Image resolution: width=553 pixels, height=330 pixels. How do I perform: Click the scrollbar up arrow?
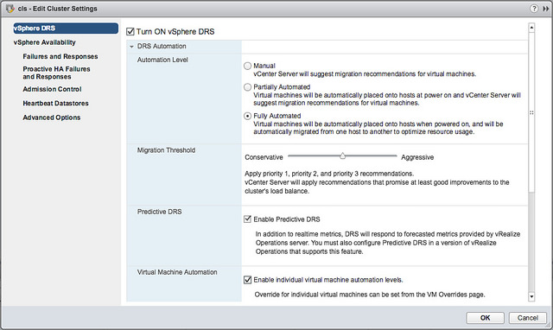[x=531, y=28]
